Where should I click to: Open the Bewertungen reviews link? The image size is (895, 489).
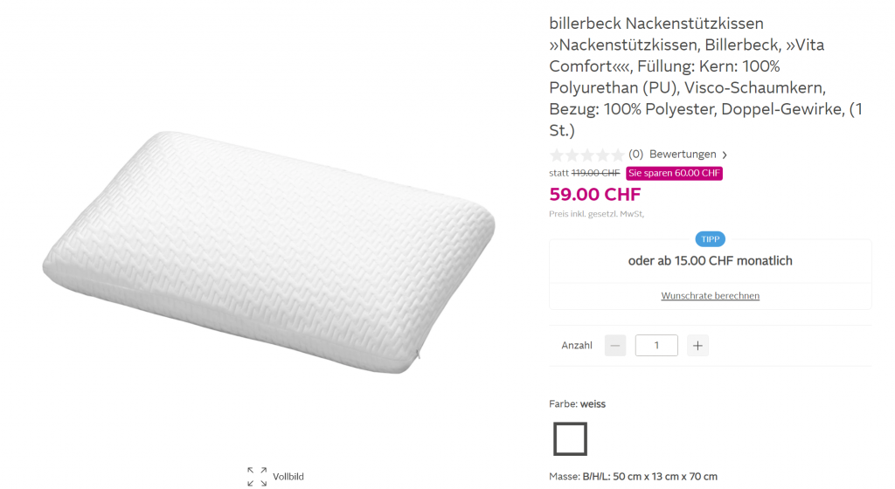tap(683, 155)
